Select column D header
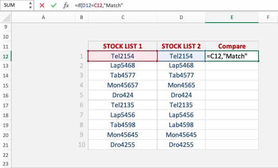This screenshot has width=278, height=168. pos(181,17)
